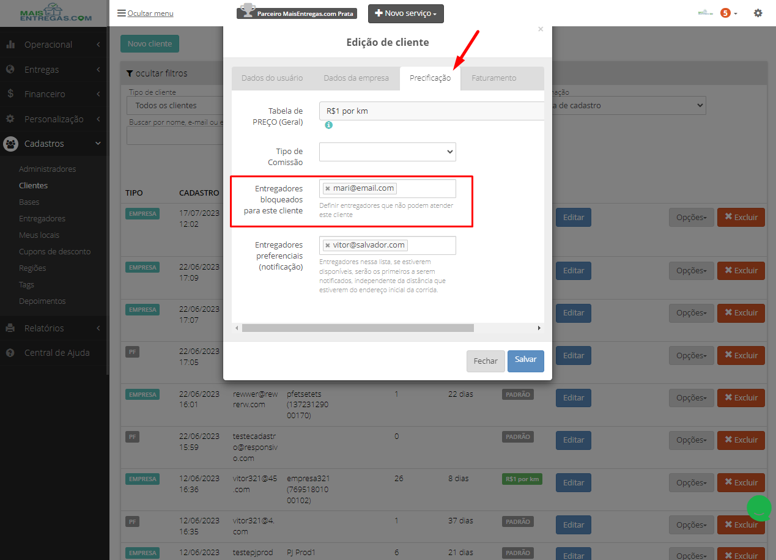Click the horizontal scrollbar in the dialog
Viewport: 776px width, 560px height.
click(x=358, y=328)
